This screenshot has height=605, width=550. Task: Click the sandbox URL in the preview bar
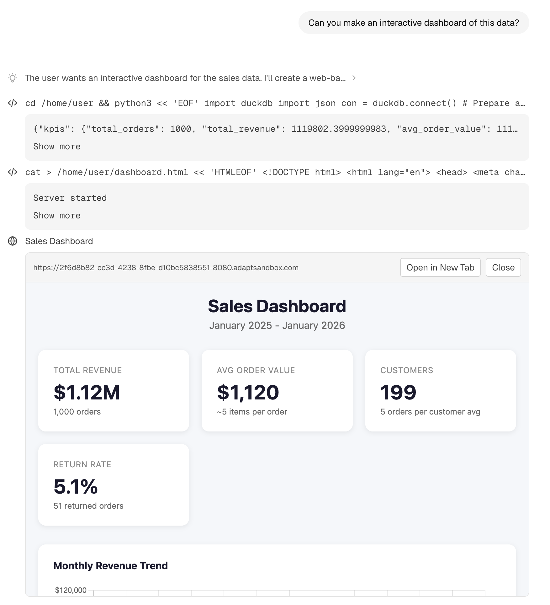coord(166,268)
